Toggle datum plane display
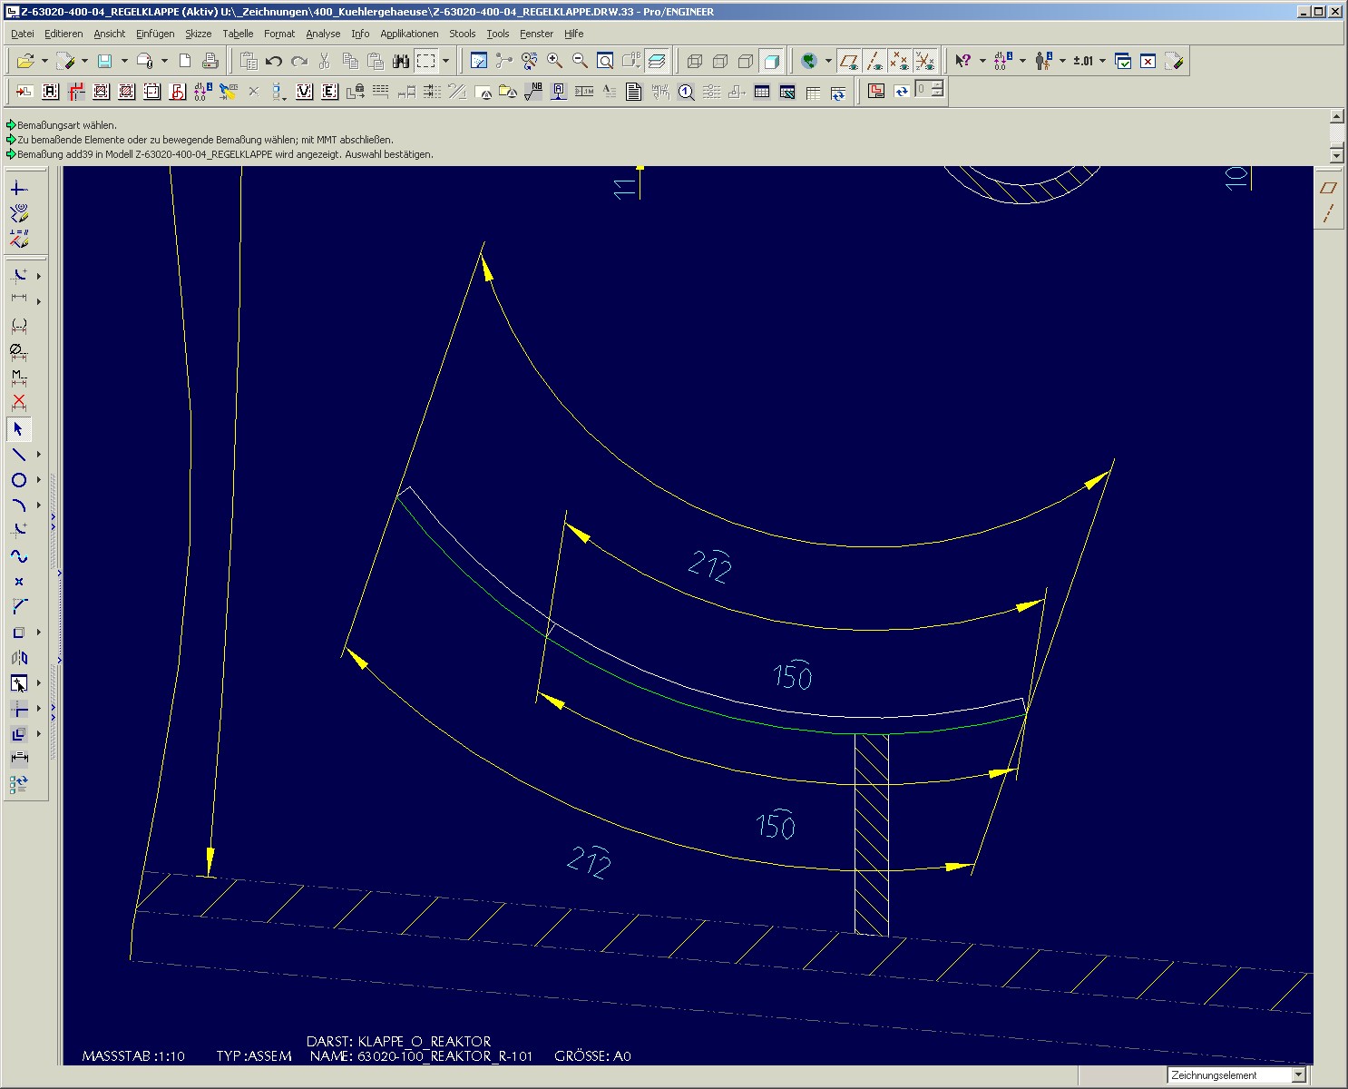The width and height of the screenshot is (1348, 1089). (x=852, y=61)
